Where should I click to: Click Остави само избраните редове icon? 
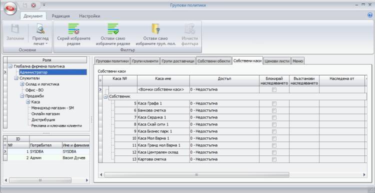(x=113, y=29)
